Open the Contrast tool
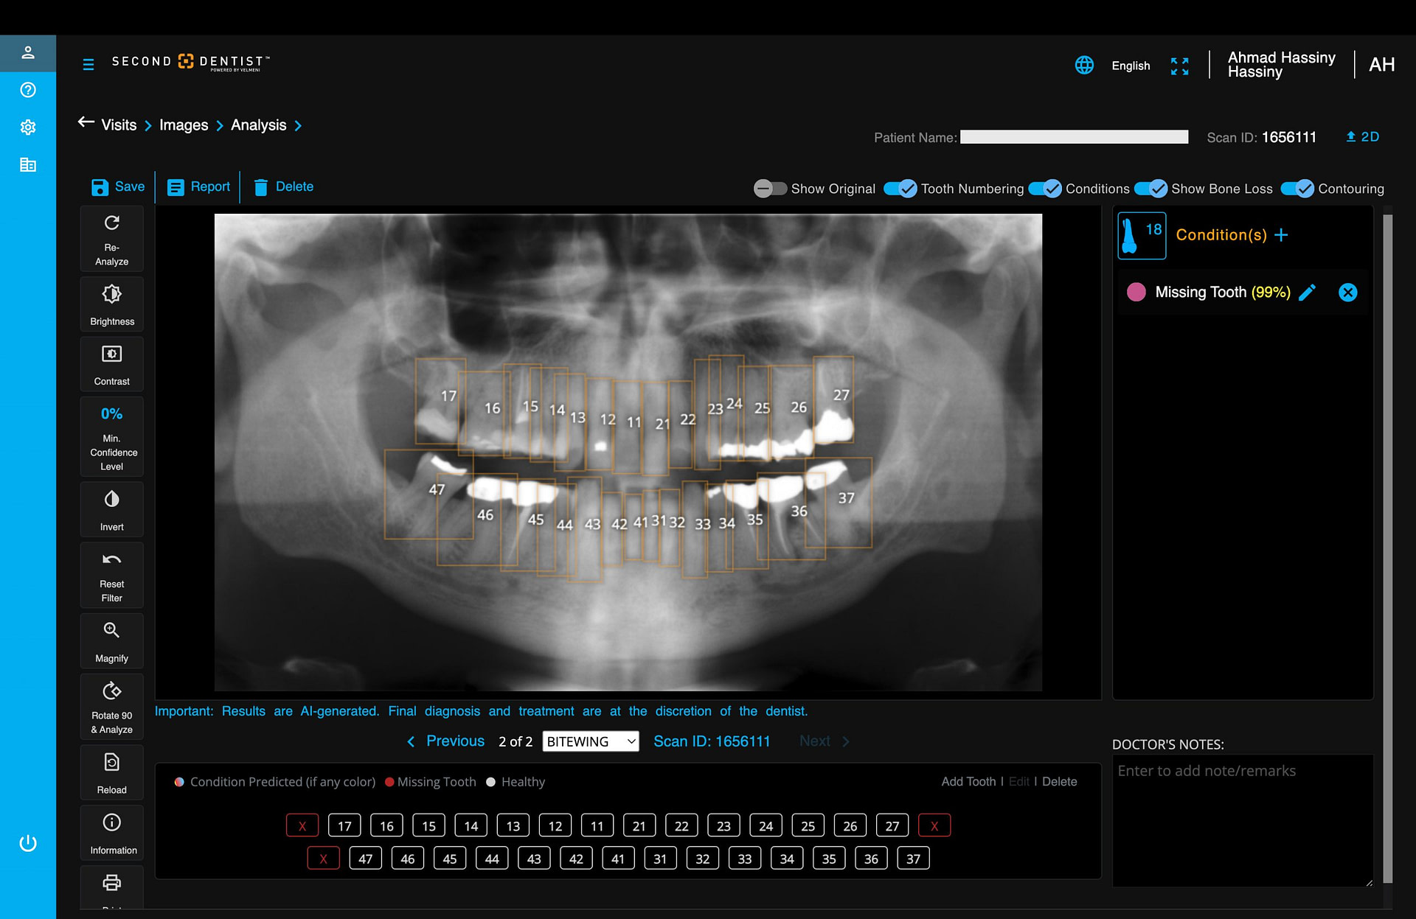Screen dimensions: 1416x919 (111, 363)
